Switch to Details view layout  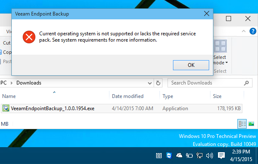pos(242,124)
